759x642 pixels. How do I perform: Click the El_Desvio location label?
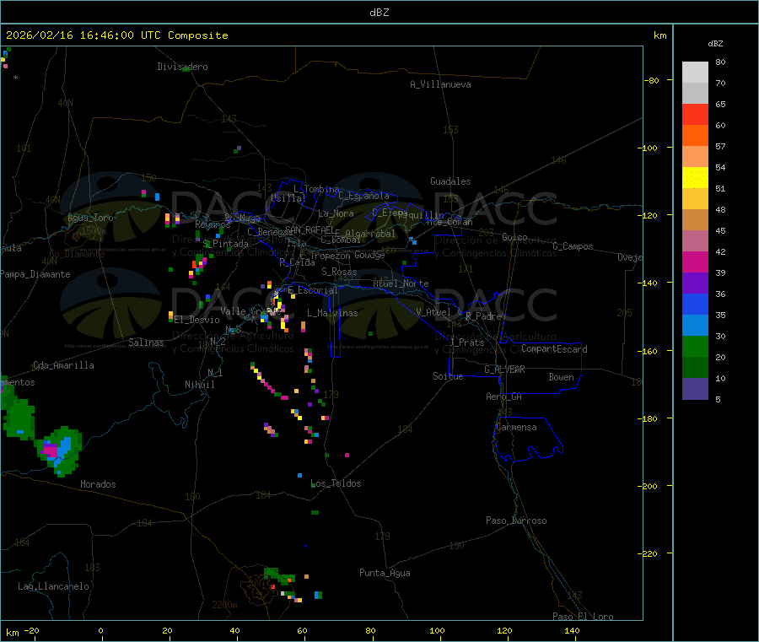coord(196,320)
